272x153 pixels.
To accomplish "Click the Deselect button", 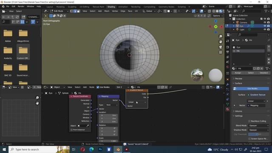I will click(x=263, y=73).
